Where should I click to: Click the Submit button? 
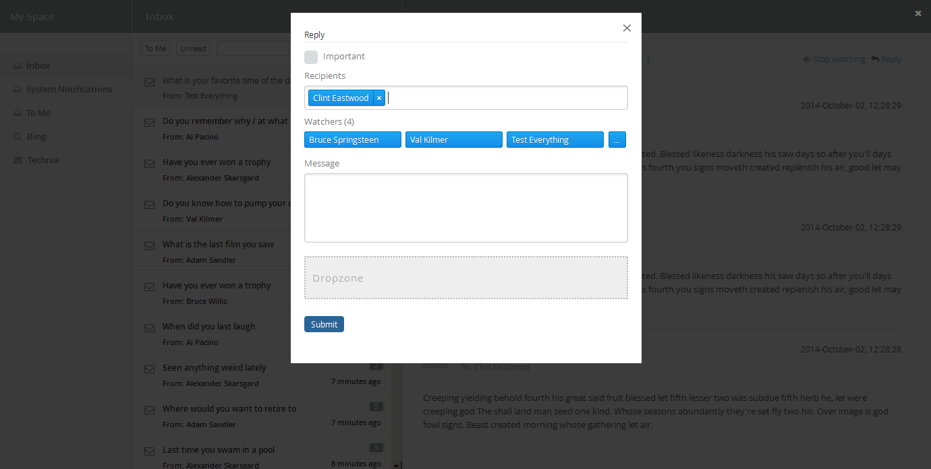pos(324,324)
